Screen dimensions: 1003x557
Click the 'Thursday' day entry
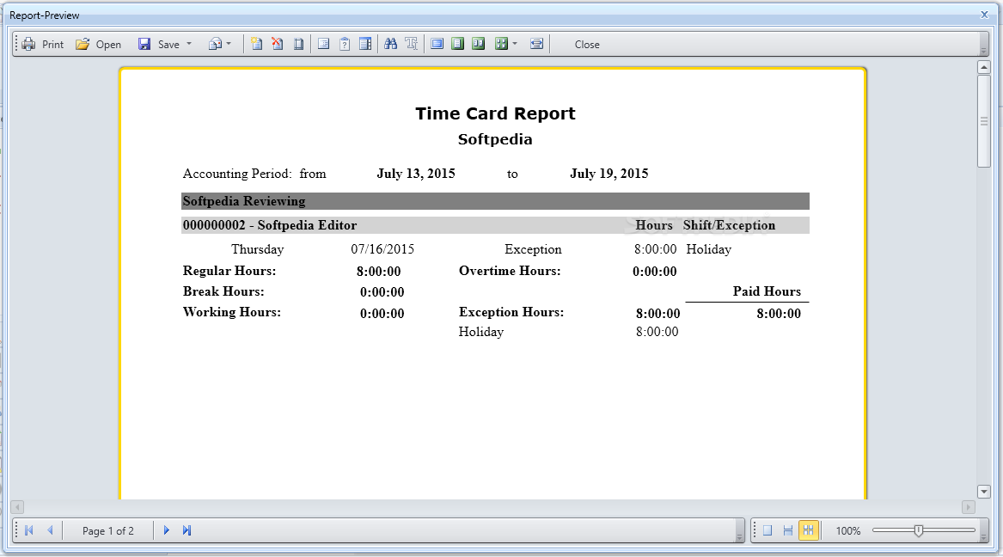(257, 249)
